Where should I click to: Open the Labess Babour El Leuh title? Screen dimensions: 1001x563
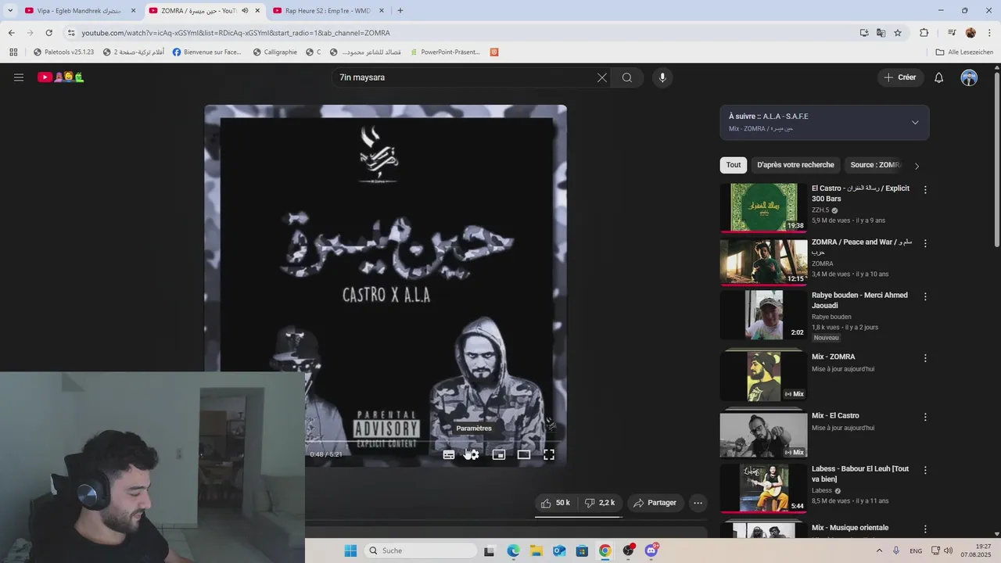click(860, 474)
